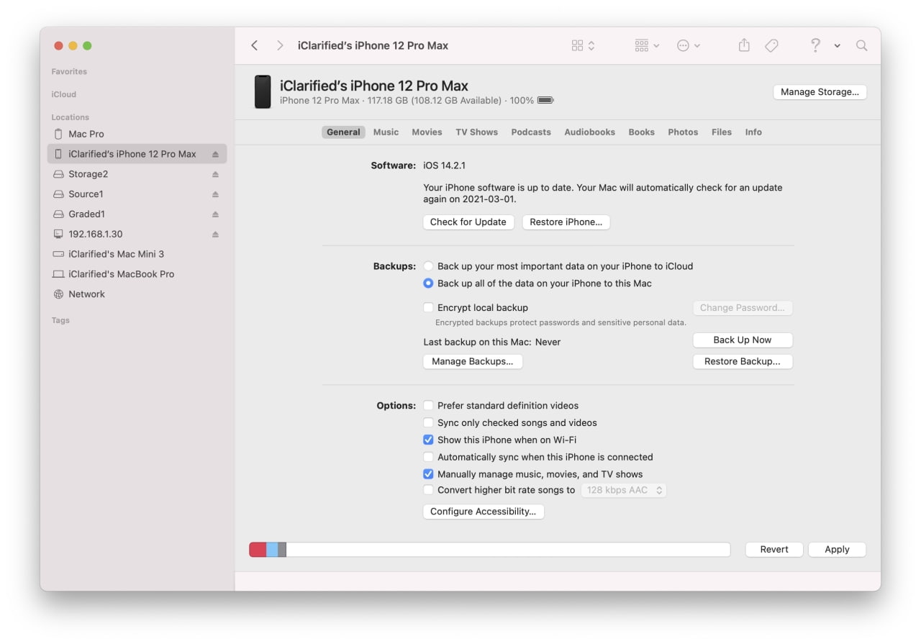Switch to the Podcasts tab
Image resolution: width=921 pixels, height=644 pixels.
coord(531,132)
